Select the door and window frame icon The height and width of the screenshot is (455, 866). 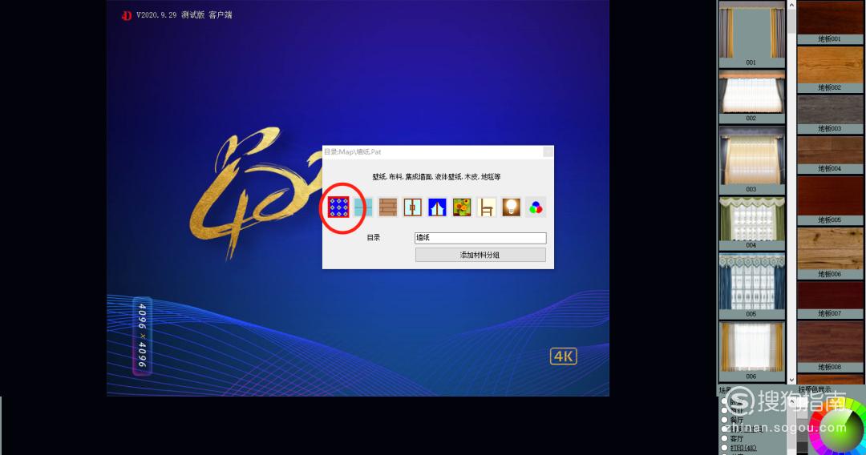[x=413, y=207]
